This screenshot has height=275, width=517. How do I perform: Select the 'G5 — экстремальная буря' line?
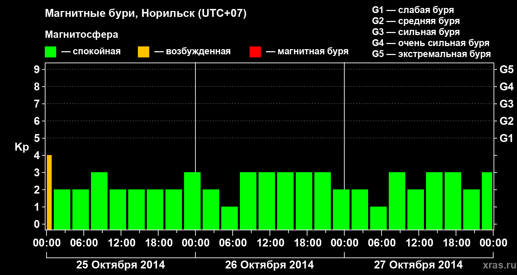tap(432, 54)
